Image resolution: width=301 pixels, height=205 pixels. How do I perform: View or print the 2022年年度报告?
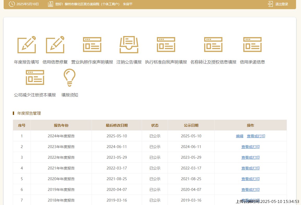[x=251, y=157]
